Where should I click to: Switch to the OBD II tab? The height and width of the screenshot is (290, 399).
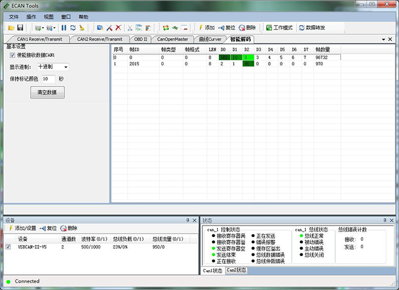tap(140, 39)
